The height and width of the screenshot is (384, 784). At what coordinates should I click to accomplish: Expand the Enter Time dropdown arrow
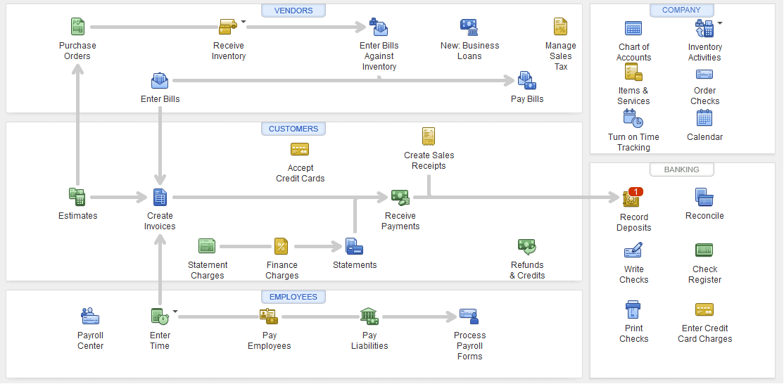point(175,311)
